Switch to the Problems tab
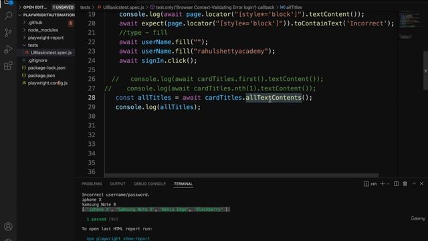This screenshot has width=428, height=241. (92, 184)
